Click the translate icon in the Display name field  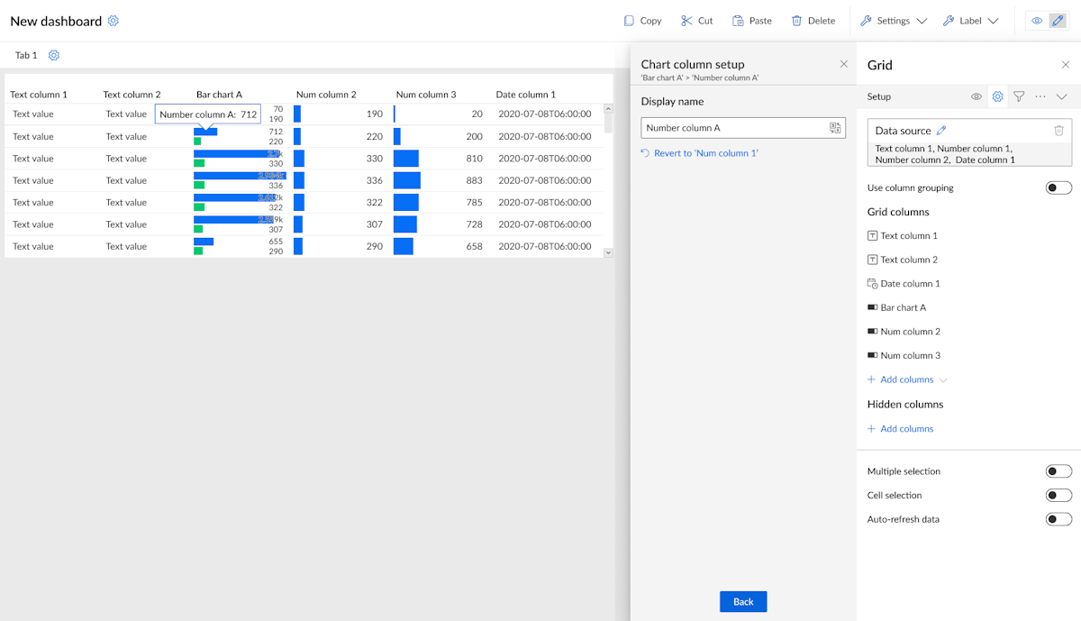835,128
